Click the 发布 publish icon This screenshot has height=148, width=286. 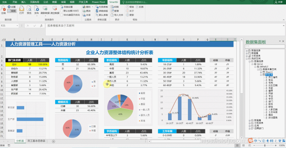pos(37,9)
